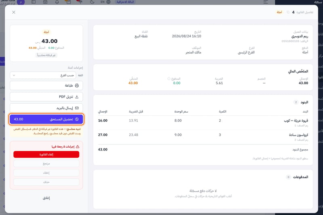Download the invoice via the تنزيل PDF label
The height and width of the screenshot is (215, 323).
(66, 97)
